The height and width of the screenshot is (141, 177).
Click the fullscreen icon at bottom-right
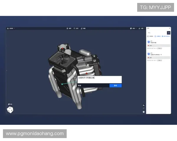(x=144, y=108)
